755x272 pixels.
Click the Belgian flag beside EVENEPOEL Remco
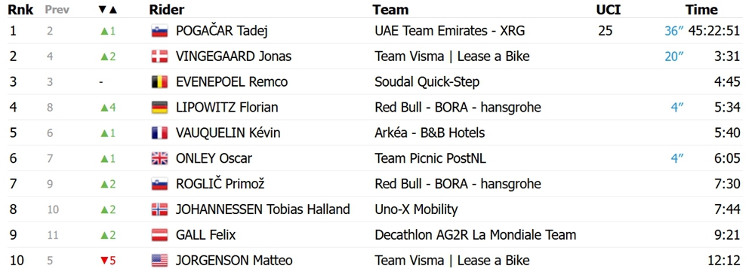159,82
